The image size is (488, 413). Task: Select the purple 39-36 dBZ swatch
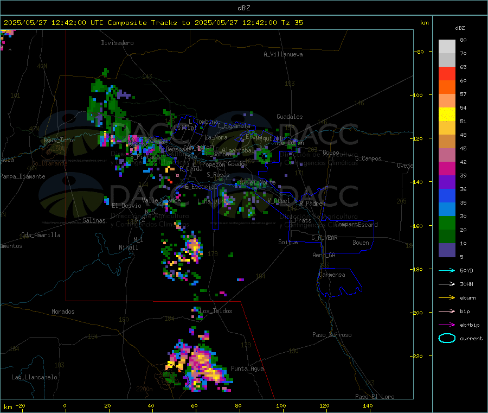coord(447,182)
